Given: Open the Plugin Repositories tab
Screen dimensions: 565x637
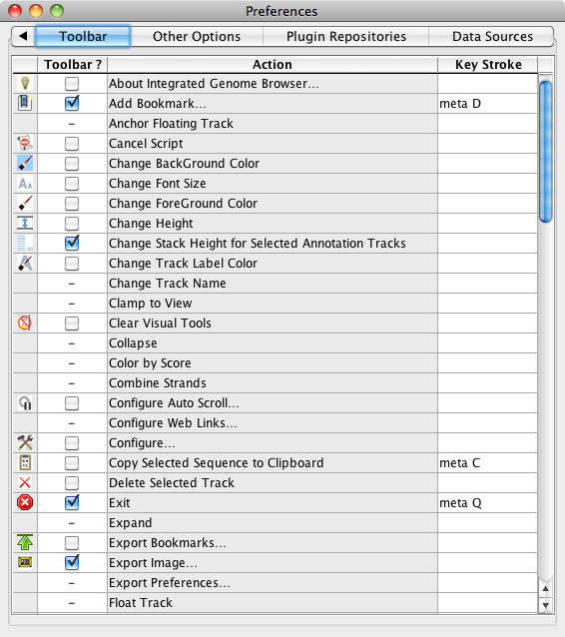Looking at the screenshot, I should (346, 36).
